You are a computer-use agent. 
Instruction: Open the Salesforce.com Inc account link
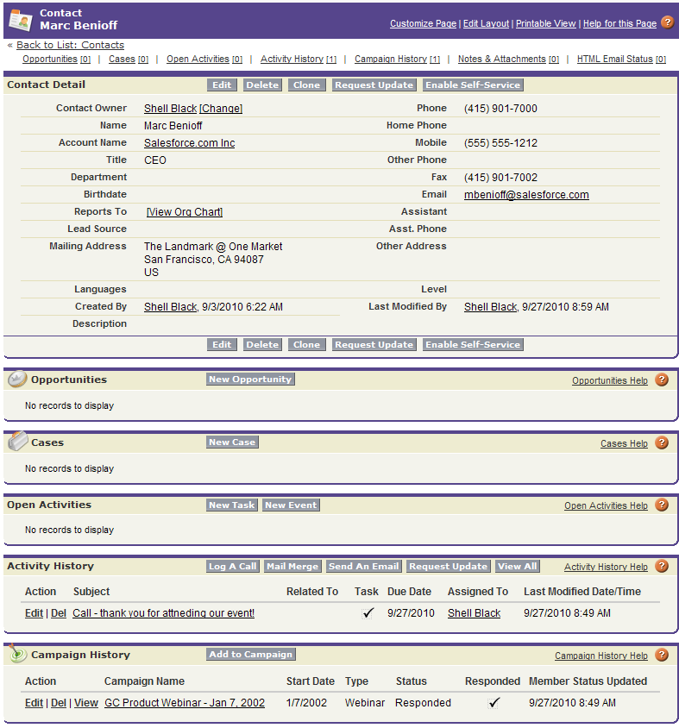click(190, 143)
